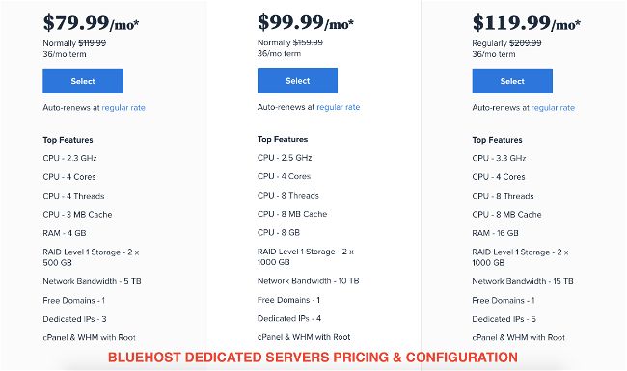627x371 pixels.
Task: Click the $119.99/mo price heading
Action: [x=527, y=23]
